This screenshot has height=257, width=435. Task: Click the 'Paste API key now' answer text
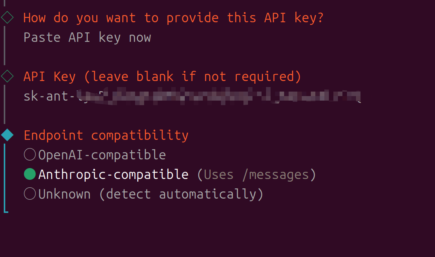87,37
